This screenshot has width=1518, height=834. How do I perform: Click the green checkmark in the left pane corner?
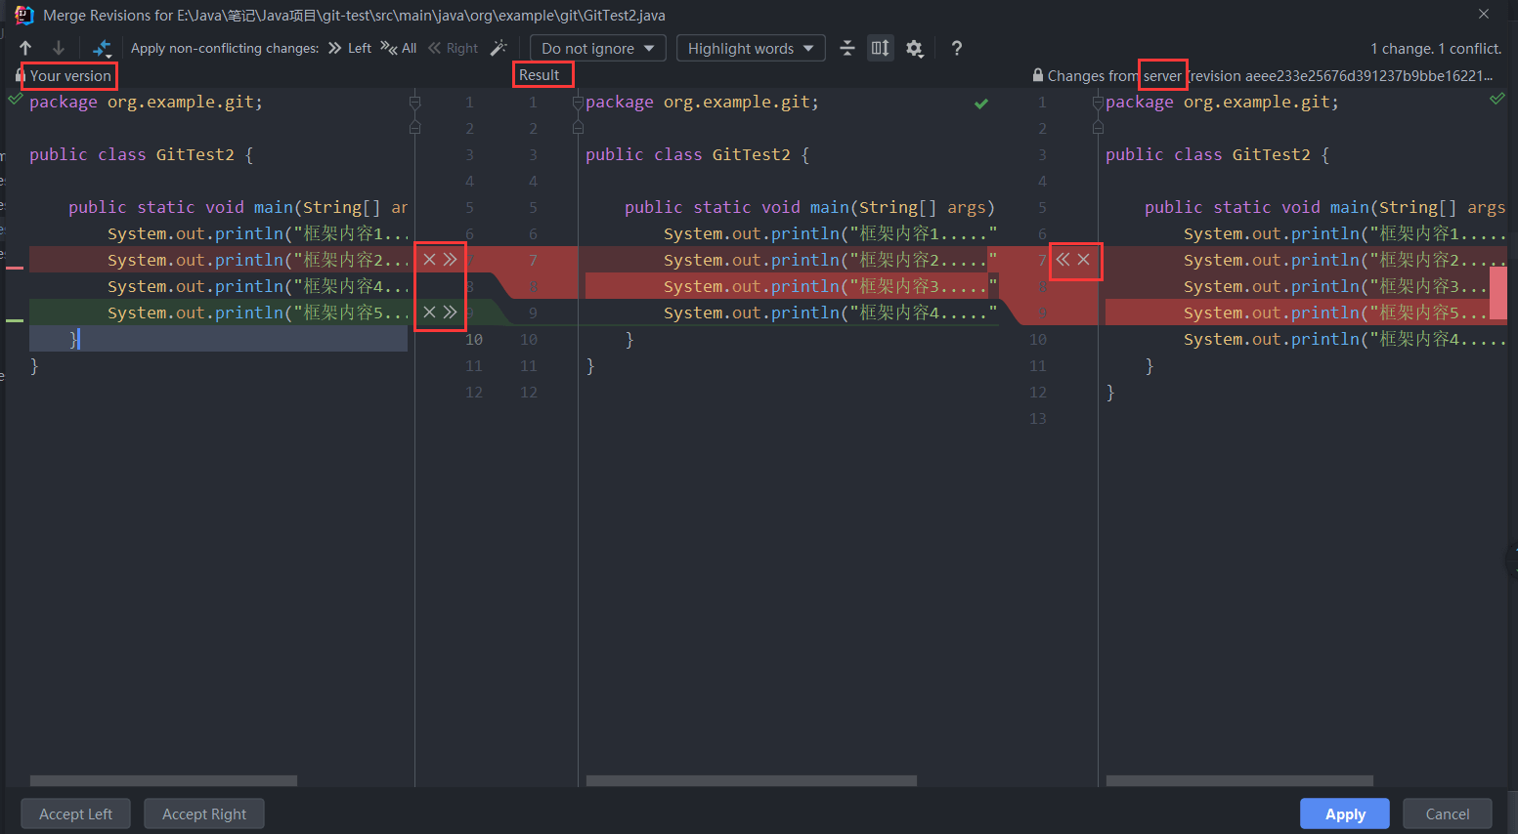15,99
